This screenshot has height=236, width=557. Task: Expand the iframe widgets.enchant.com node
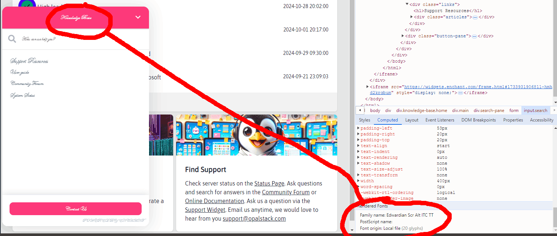pos(367,87)
